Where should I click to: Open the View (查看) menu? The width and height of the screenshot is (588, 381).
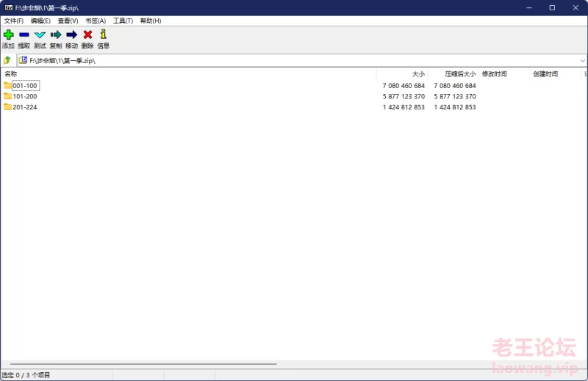(68, 21)
